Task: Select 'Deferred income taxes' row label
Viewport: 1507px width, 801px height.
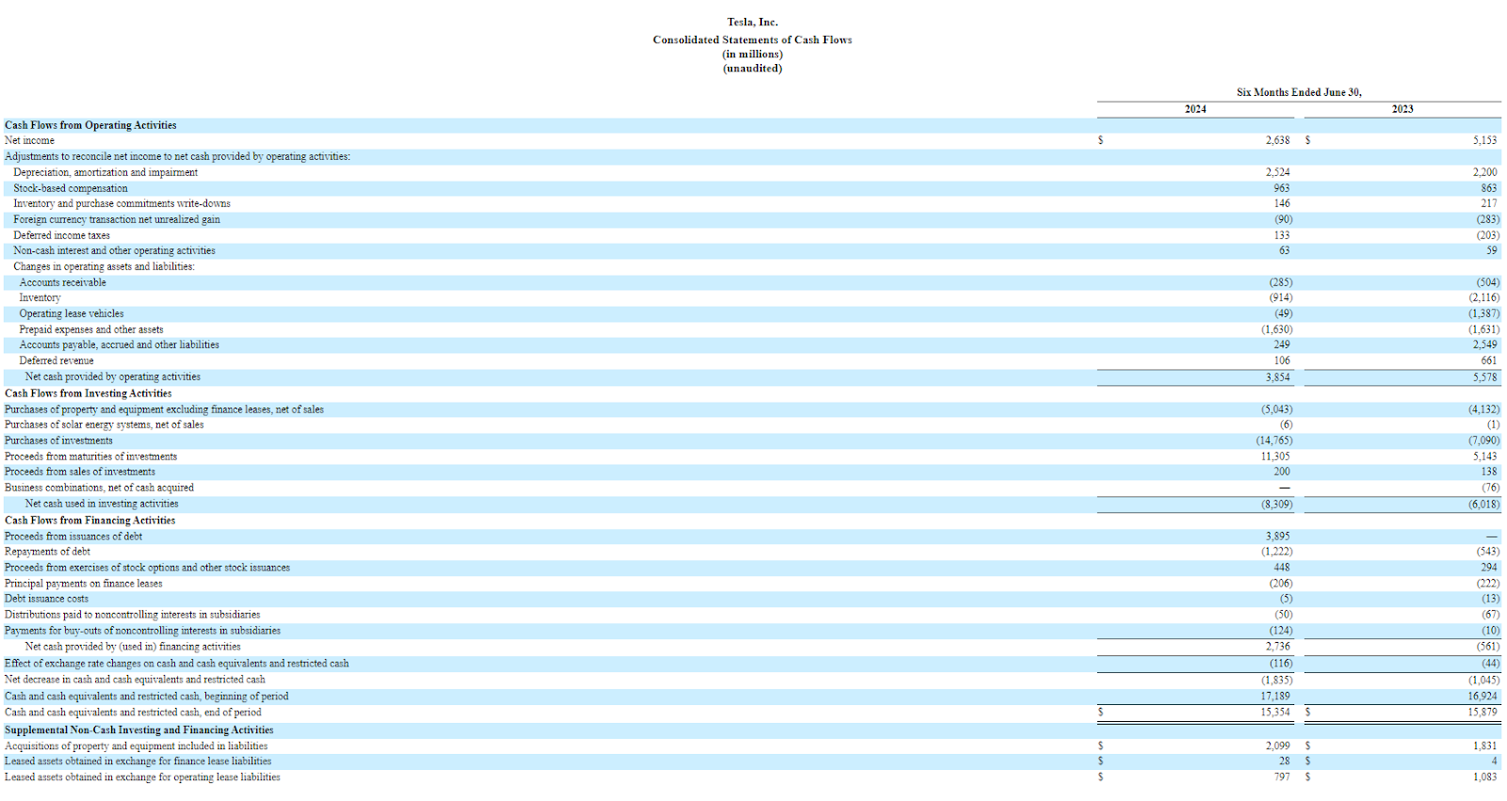Action: (61, 235)
